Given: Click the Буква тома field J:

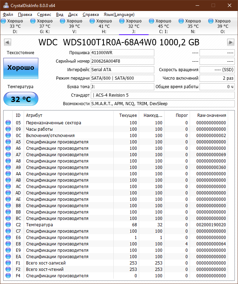Looking at the screenshot, I should pyautogui.click(x=123, y=87).
